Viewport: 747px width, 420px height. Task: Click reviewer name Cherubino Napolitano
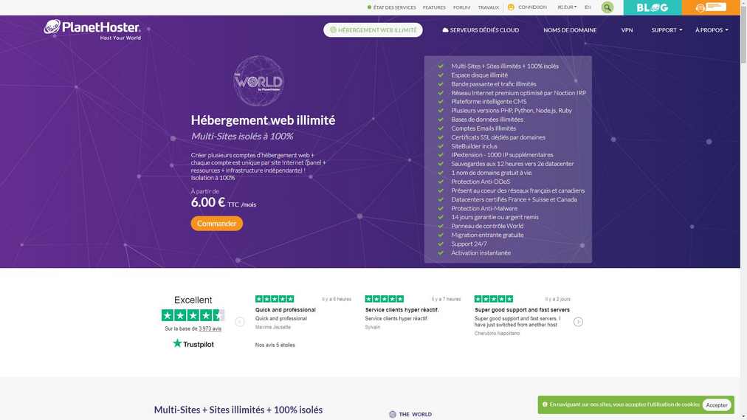[497, 334]
